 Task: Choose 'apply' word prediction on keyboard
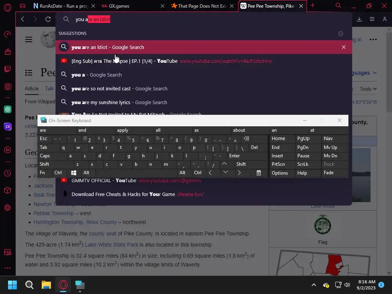pyautogui.click(x=134, y=130)
